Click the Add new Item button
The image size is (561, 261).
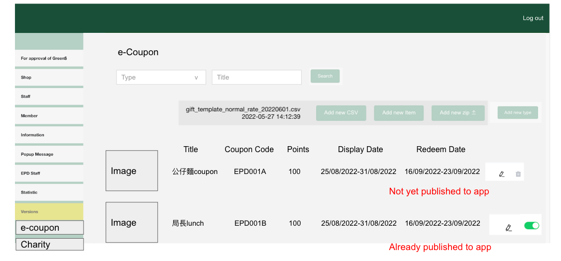399,113
